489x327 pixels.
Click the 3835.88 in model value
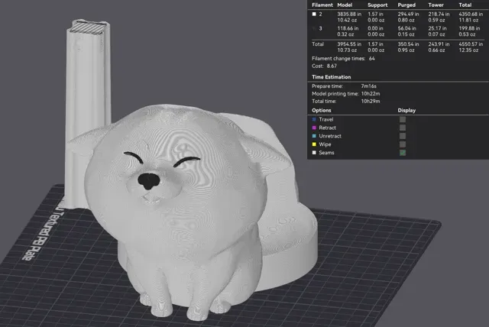[x=349, y=14]
